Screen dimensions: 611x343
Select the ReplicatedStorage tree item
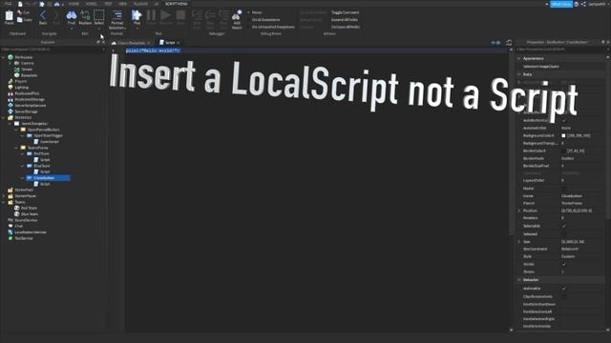pos(30,99)
